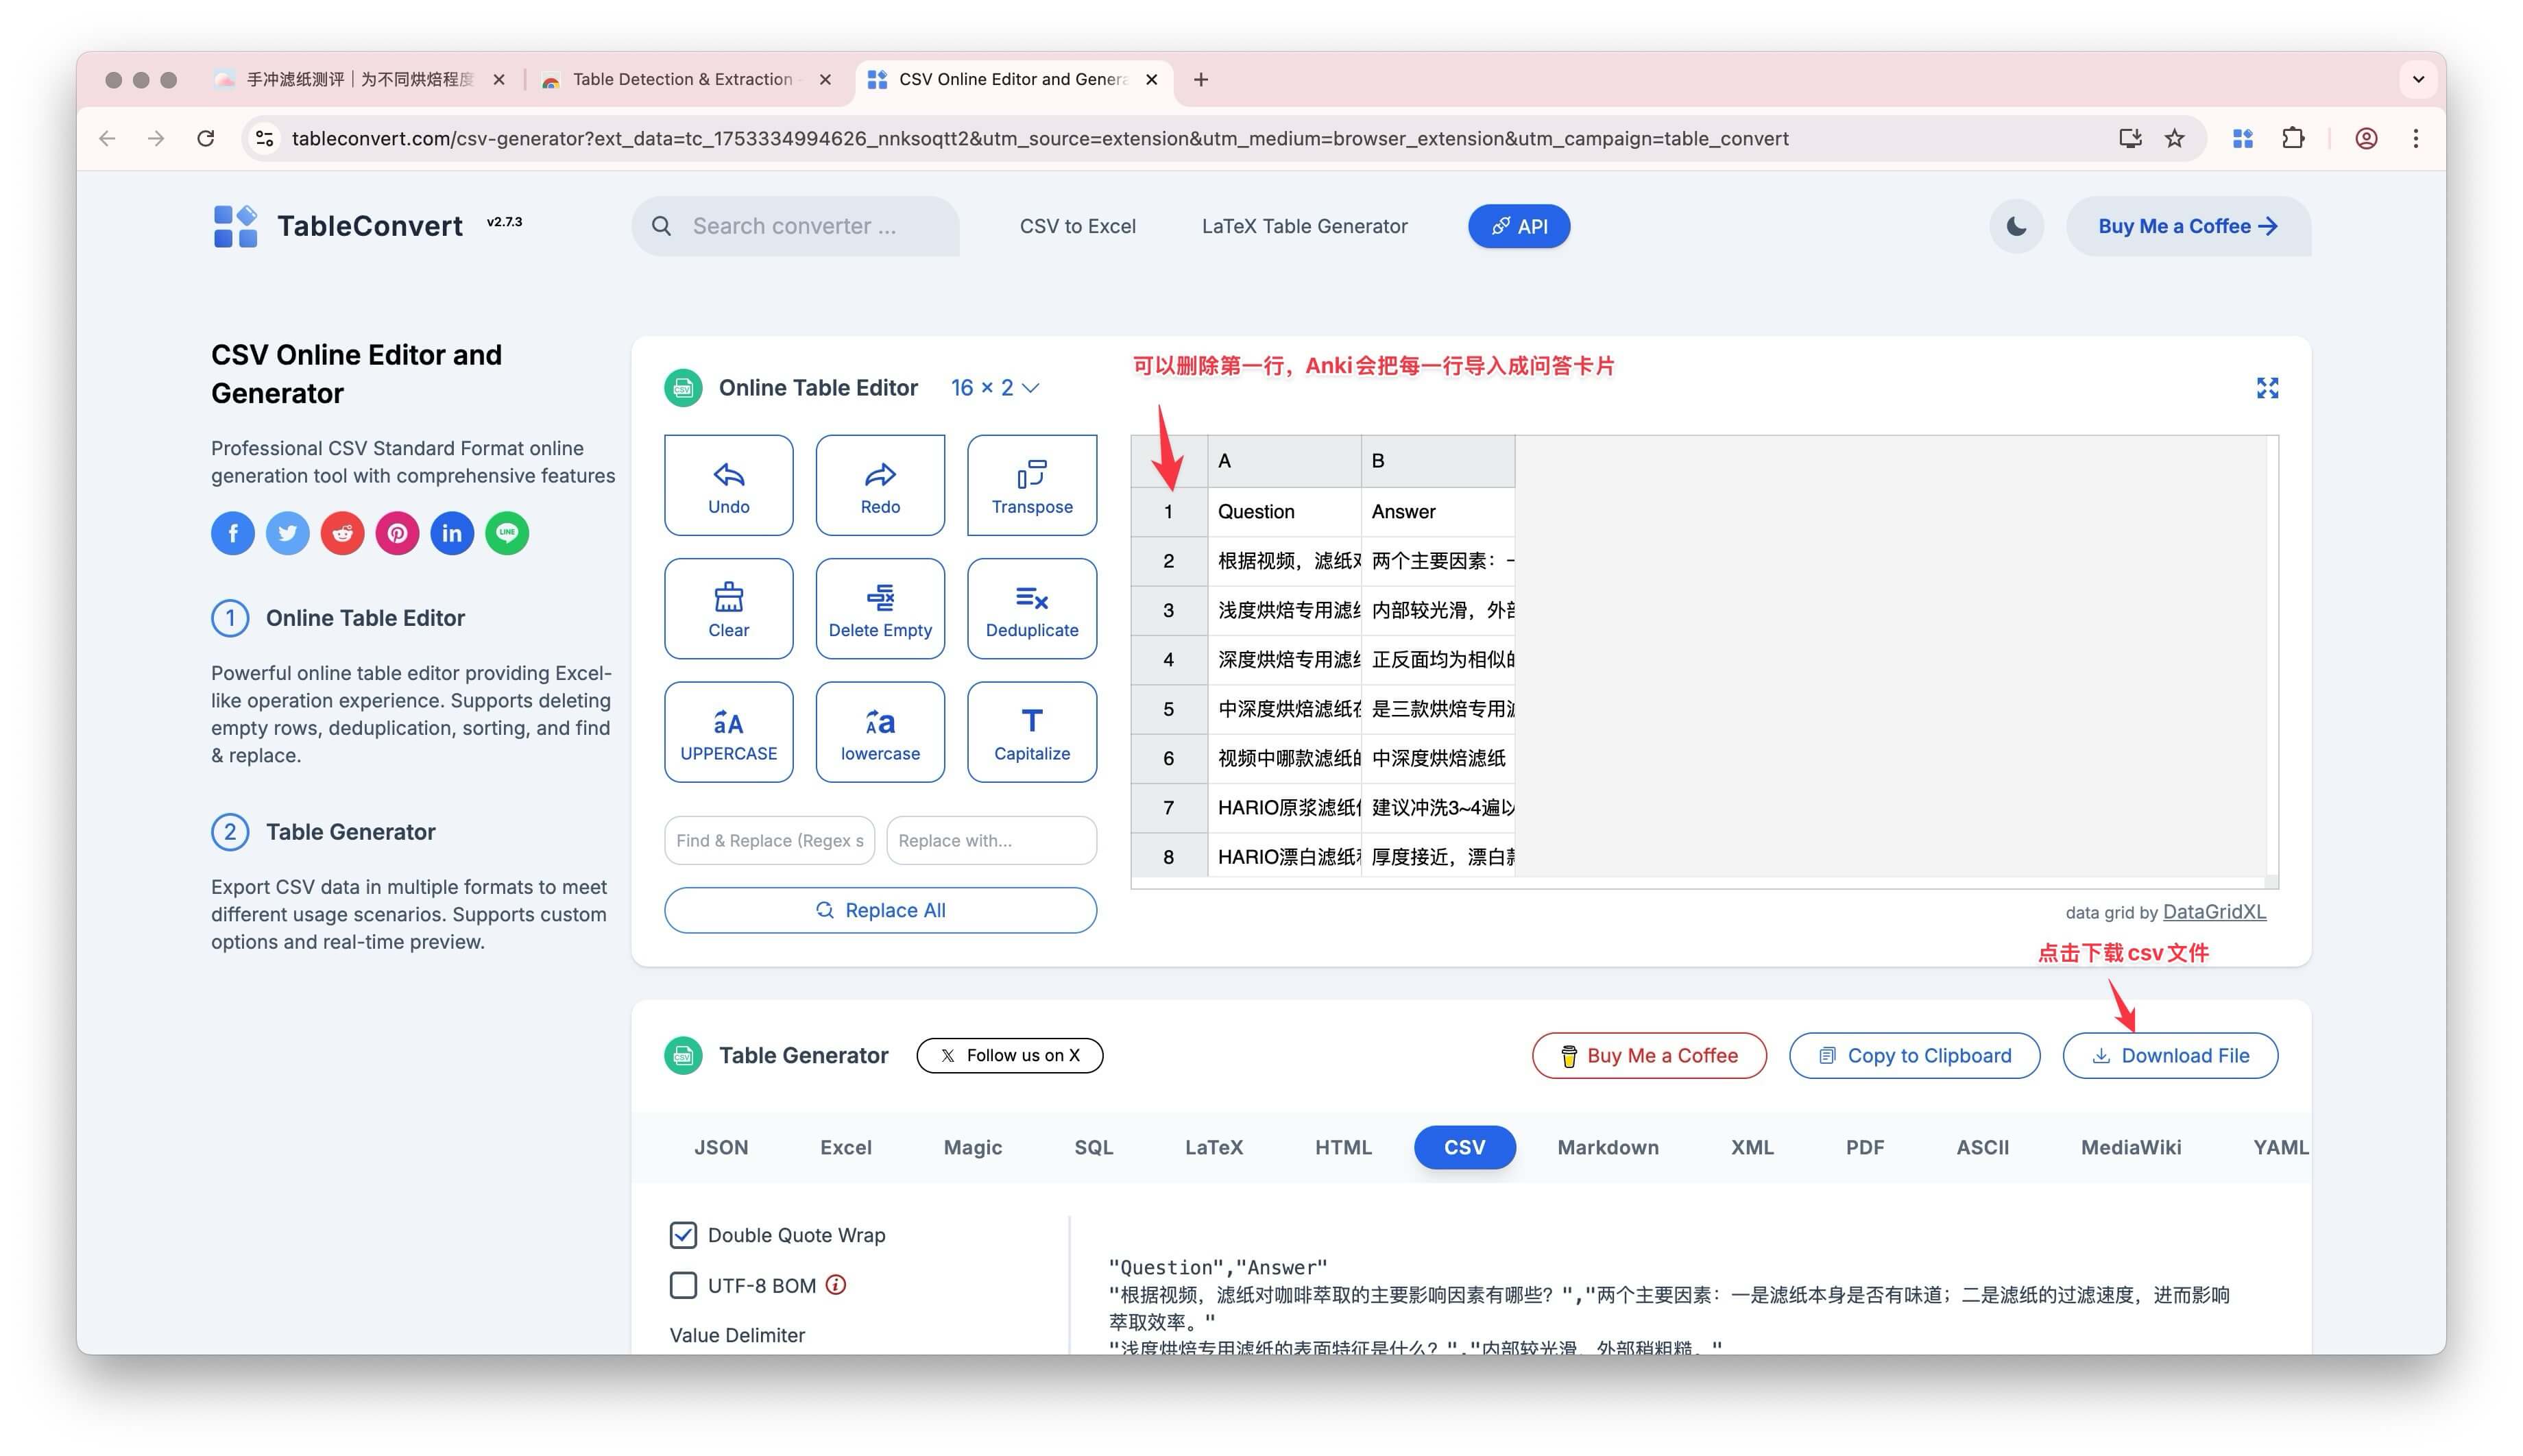Share the page via the Facebook icon
The image size is (2523, 1456).
[x=232, y=533]
